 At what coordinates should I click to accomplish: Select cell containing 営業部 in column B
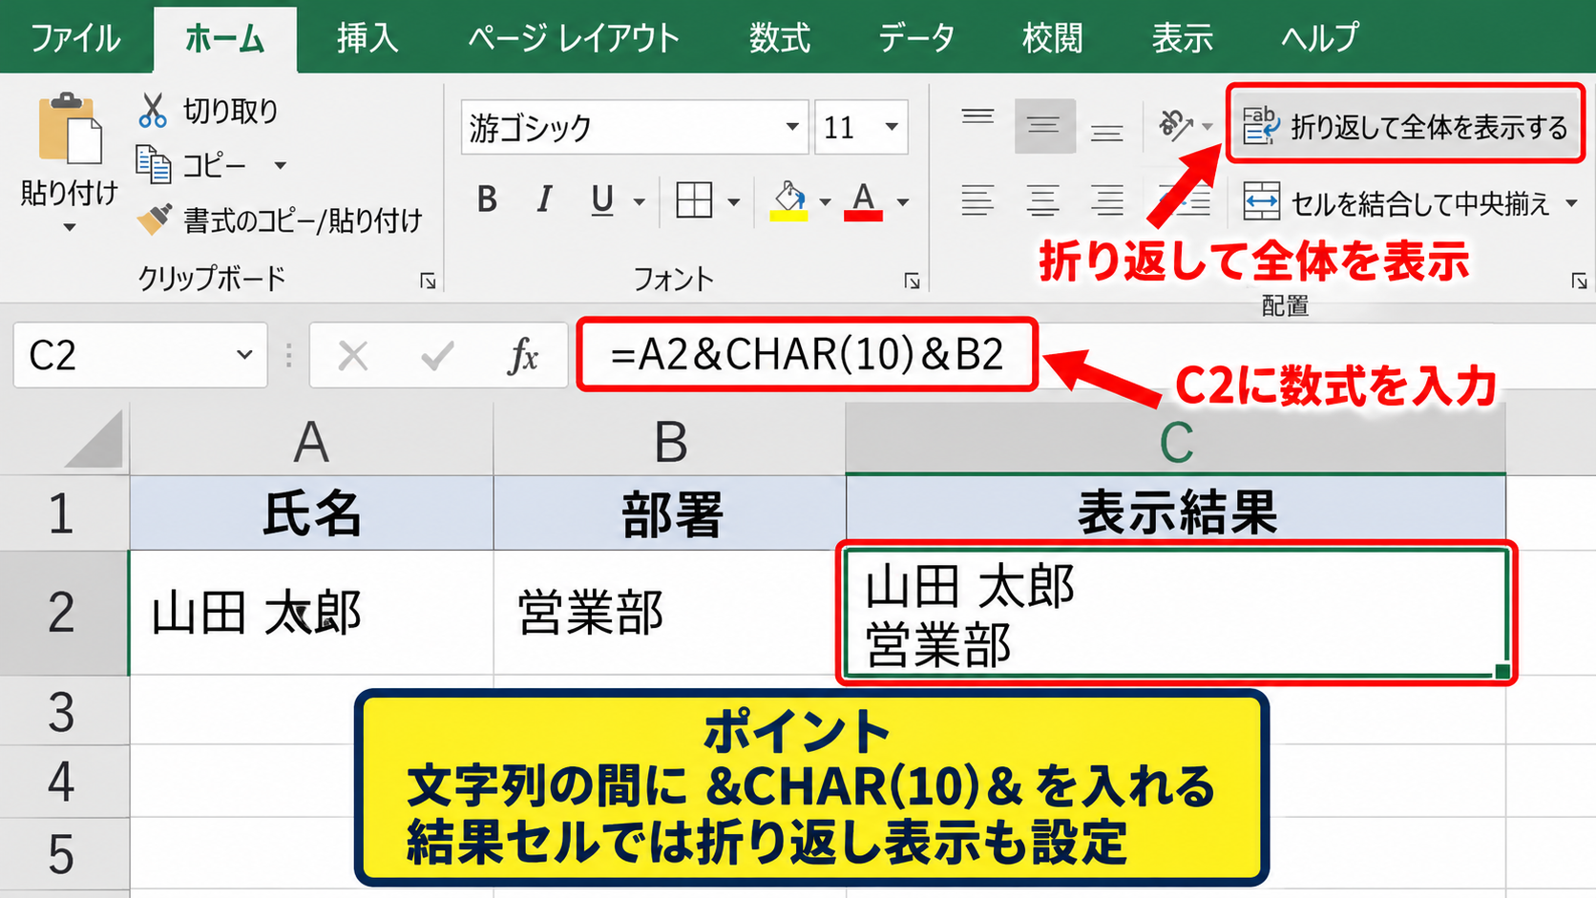click(x=670, y=613)
